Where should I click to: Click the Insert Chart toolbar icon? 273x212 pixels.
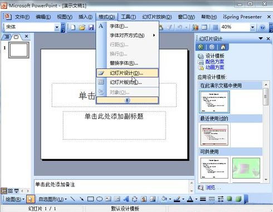pyautogui.click(x=196, y=27)
